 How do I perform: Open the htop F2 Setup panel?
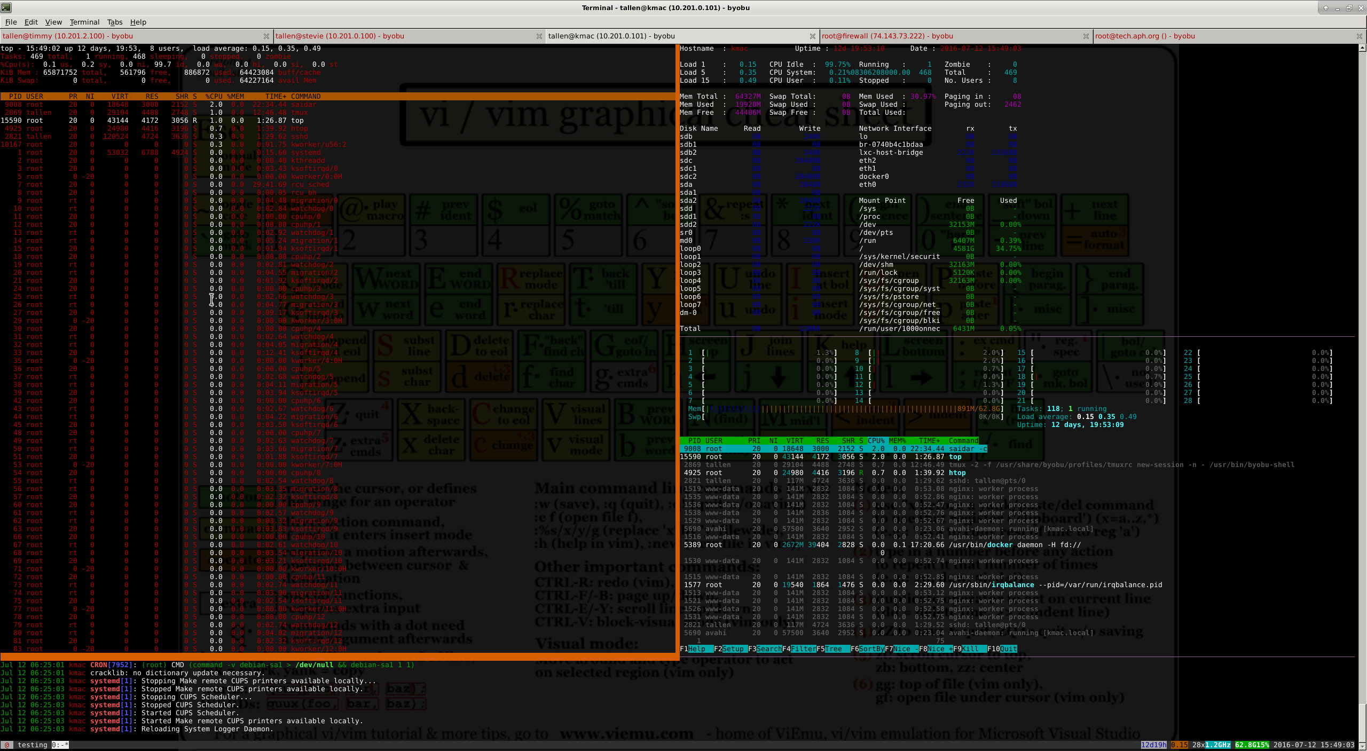(x=733, y=649)
